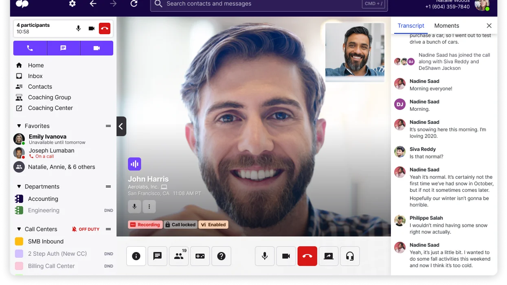The image size is (507, 285).
Task: Collapse the transcript sidebar with the chevron
Action: point(121,126)
